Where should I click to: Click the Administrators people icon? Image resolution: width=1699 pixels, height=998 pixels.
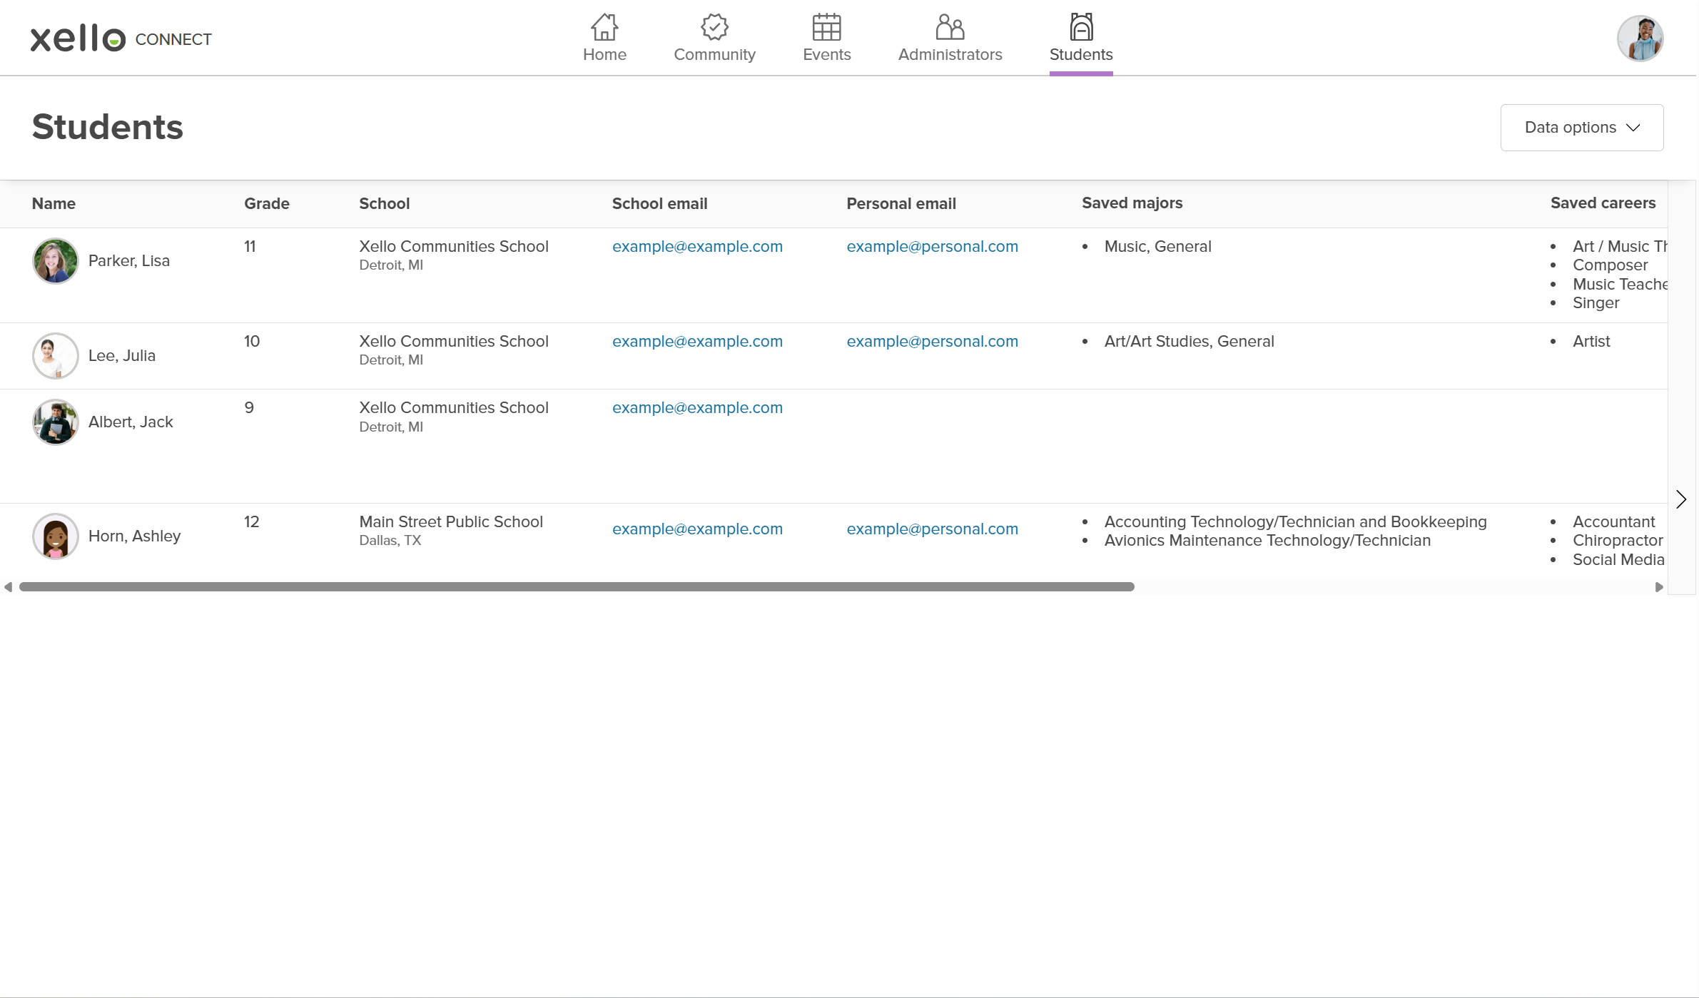950,27
